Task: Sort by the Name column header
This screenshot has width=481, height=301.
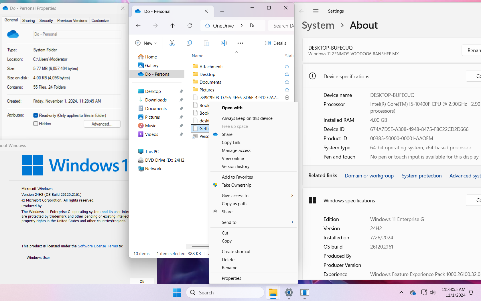Action: pos(198,56)
